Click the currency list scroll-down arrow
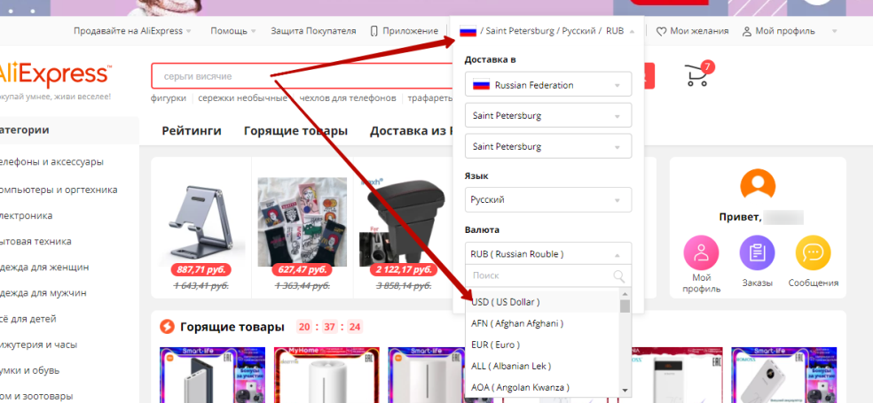 pyautogui.click(x=625, y=391)
